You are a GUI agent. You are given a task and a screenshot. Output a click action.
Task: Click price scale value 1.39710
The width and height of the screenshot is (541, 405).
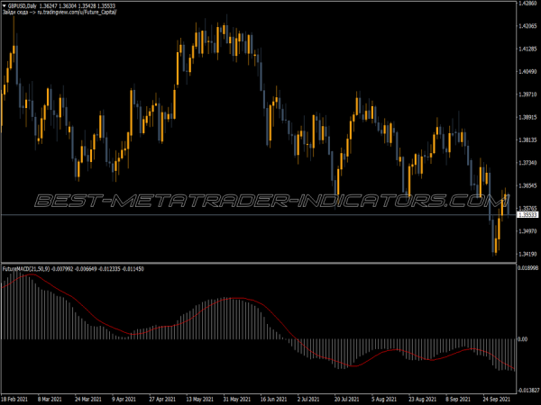[x=527, y=94]
